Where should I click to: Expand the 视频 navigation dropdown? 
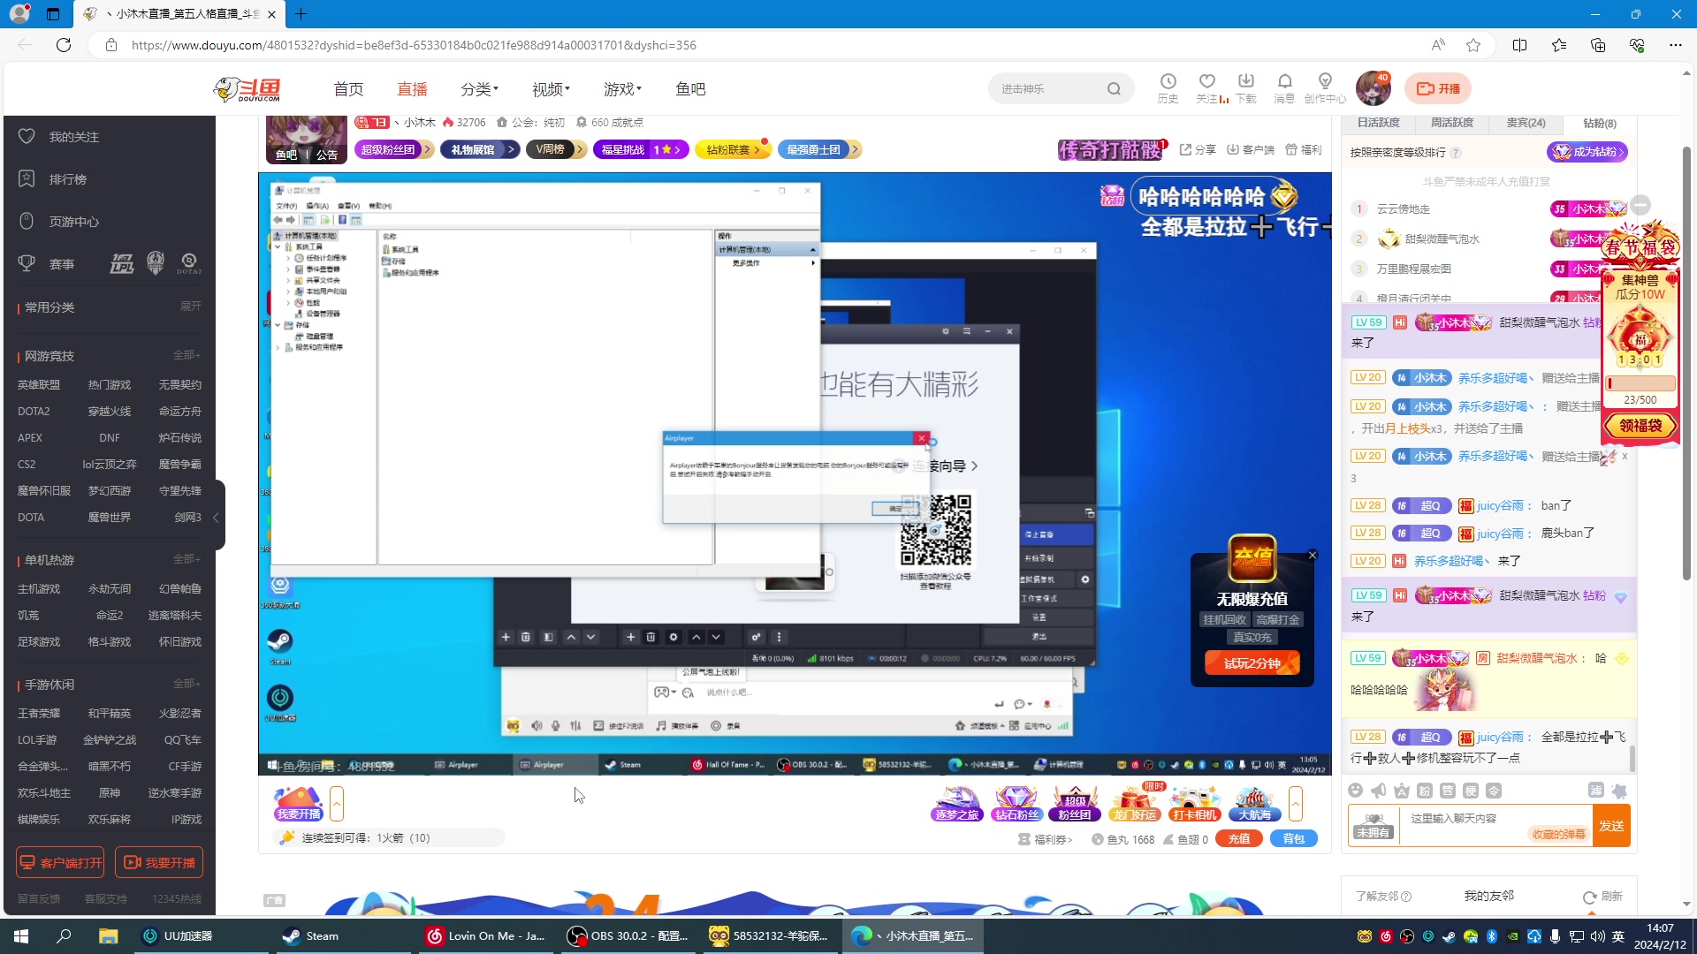[x=551, y=89]
